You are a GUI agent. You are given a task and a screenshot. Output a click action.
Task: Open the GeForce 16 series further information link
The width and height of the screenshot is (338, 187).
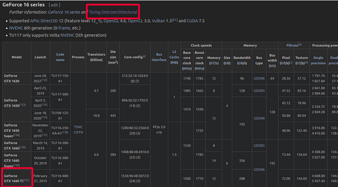point(64,12)
